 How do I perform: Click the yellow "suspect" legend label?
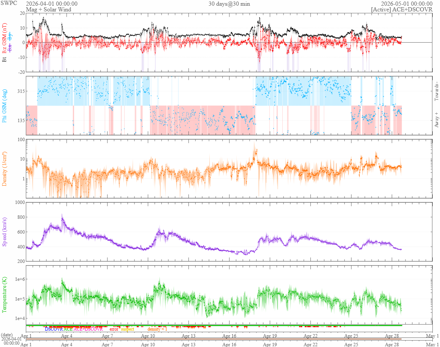[x=128, y=329]
